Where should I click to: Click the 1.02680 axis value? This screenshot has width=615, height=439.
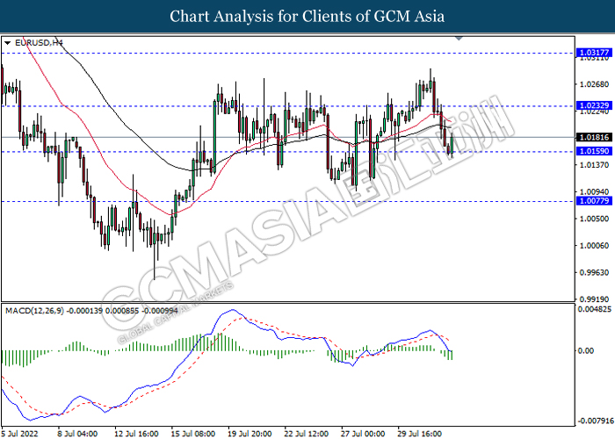point(594,84)
